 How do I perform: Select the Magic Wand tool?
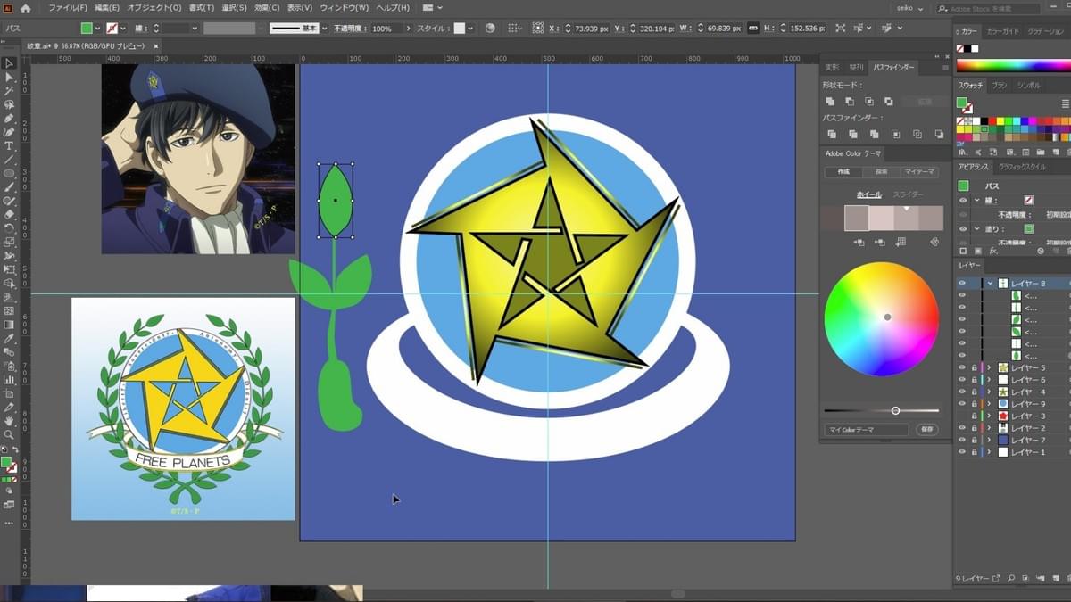(x=9, y=91)
